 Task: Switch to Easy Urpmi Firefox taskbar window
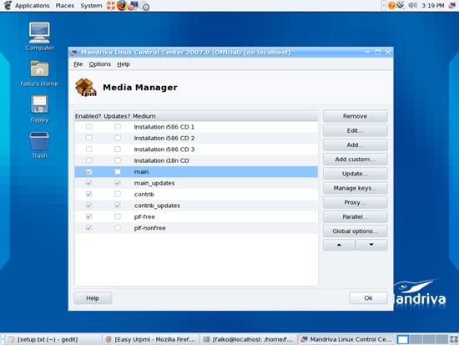pyautogui.click(x=151, y=339)
